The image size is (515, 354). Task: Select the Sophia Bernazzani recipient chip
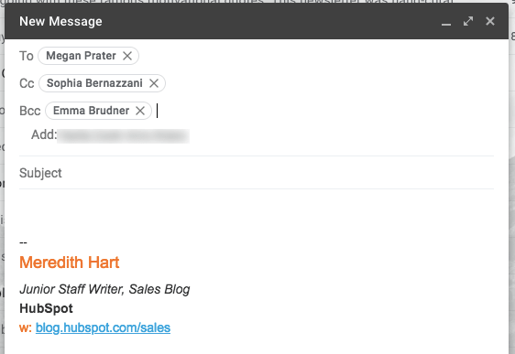point(94,83)
